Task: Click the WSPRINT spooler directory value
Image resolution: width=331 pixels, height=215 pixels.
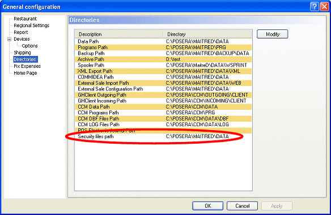Action: click(x=206, y=65)
